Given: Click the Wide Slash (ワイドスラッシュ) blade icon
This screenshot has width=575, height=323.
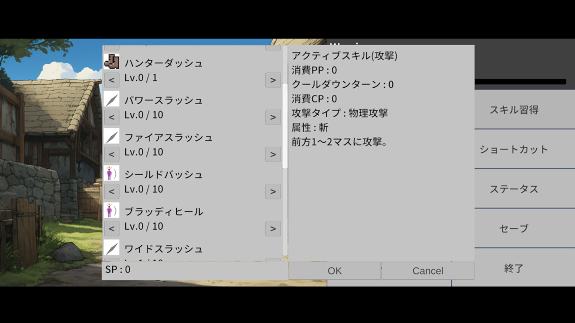Looking at the screenshot, I should point(111,247).
